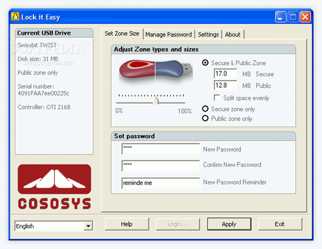Click the Exit button
Screen dimensions: 322x249
click(280, 224)
